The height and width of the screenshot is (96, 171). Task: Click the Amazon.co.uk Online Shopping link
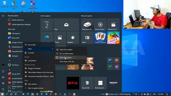click(118, 94)
